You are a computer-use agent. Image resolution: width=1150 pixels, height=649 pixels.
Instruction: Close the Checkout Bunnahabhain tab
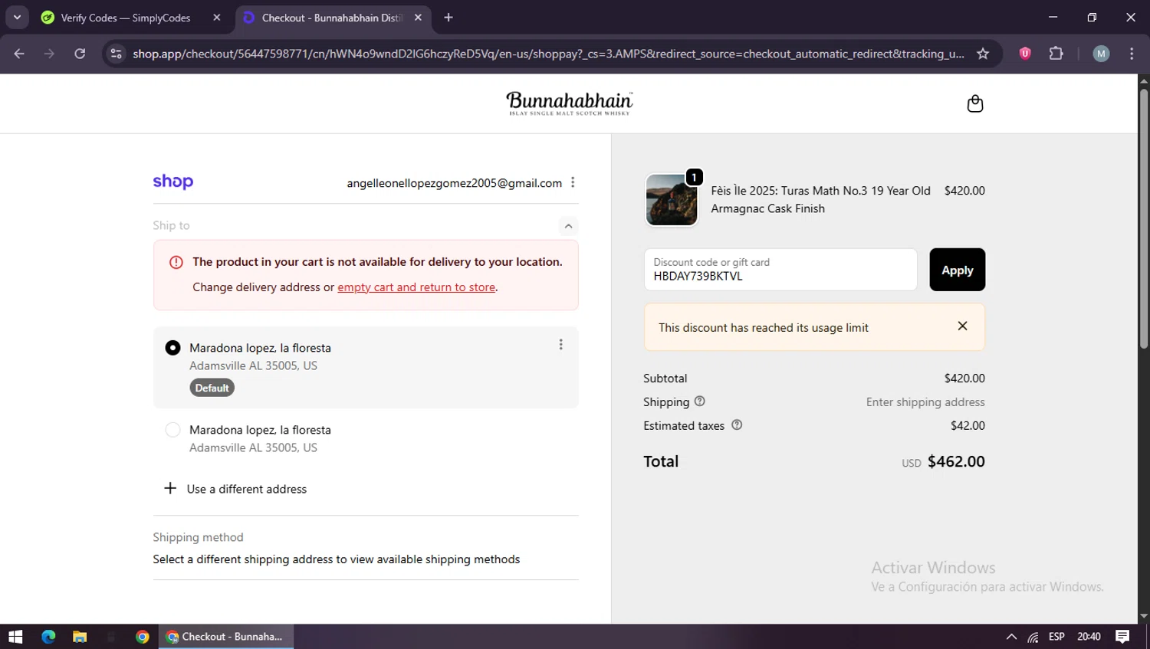[x=418, y=18]
